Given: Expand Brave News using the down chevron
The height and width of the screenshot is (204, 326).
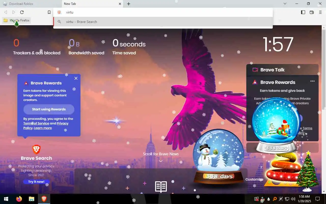Looking at the screenshot, I should pyautogui.click(x=161, y=161).
